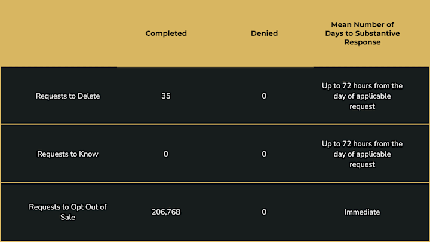Click the Requests to Delete label

(67, 96)
